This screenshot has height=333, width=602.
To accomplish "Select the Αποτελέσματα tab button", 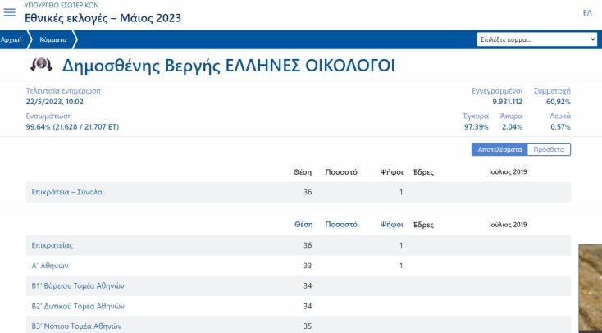I will click(499, 149).
